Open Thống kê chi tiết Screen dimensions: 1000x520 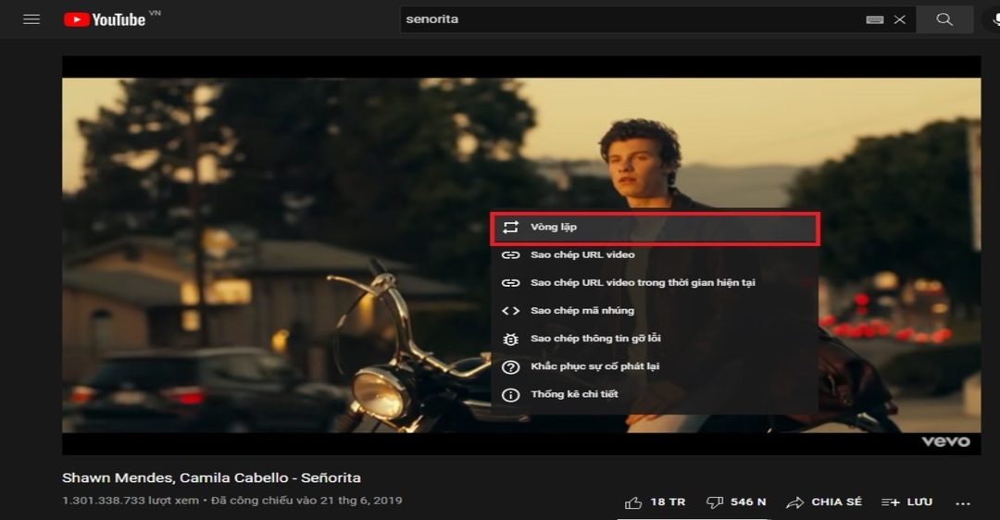pyautogui.click(x=655, y=394)
